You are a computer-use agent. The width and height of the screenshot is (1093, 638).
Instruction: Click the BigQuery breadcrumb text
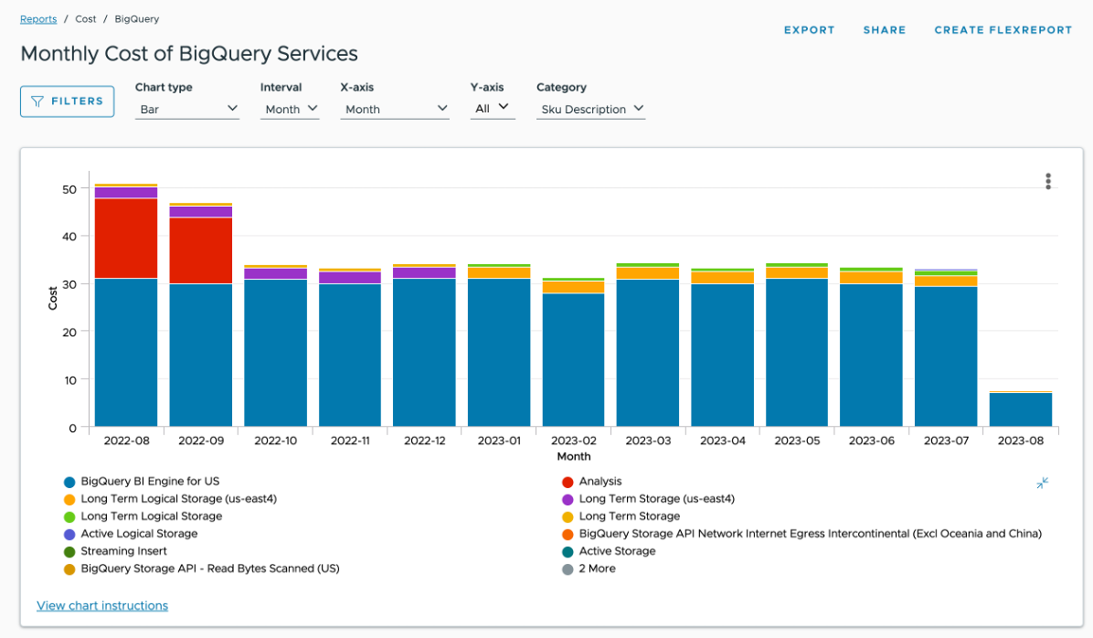(x=137, y=19)
